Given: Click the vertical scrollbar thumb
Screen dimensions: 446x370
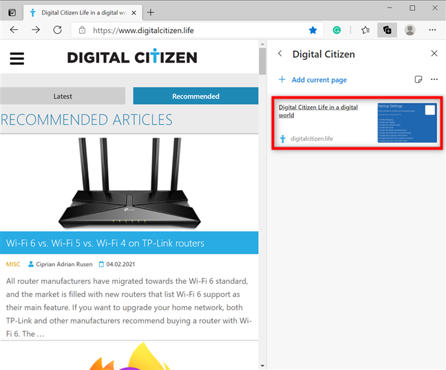Looking at the screenshot, I should click(262, 61).
